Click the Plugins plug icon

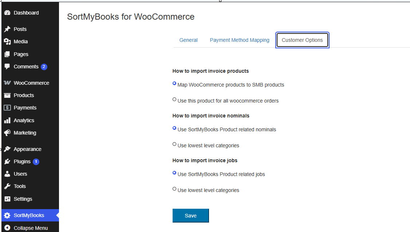coord(7,161)
